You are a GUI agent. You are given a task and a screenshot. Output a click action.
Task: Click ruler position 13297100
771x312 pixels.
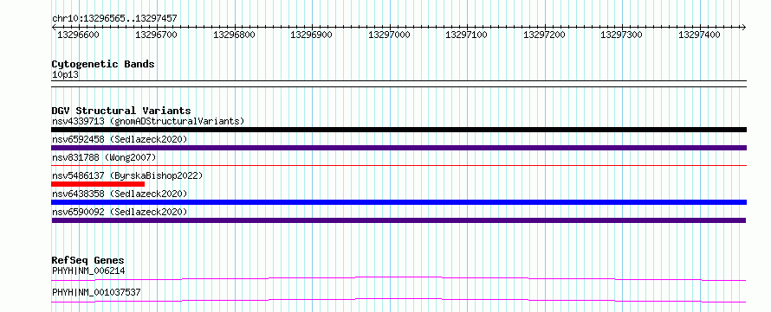point(466,35)
